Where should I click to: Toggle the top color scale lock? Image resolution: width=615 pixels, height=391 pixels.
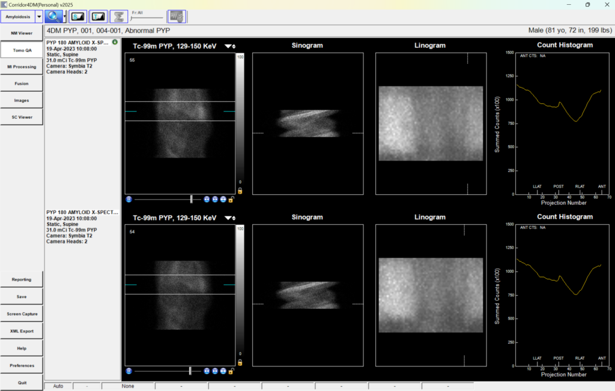point(240,191)
